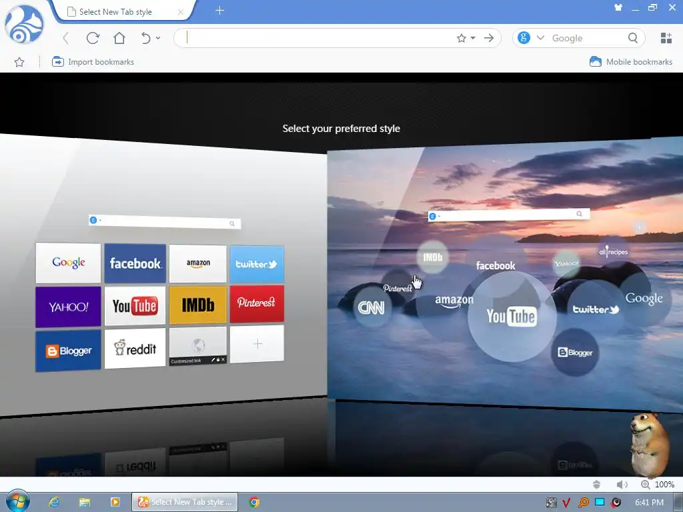Viewport: 683px width, 512px height.
Task: Open the skin shirt icon in title bar
Action: 618,7
